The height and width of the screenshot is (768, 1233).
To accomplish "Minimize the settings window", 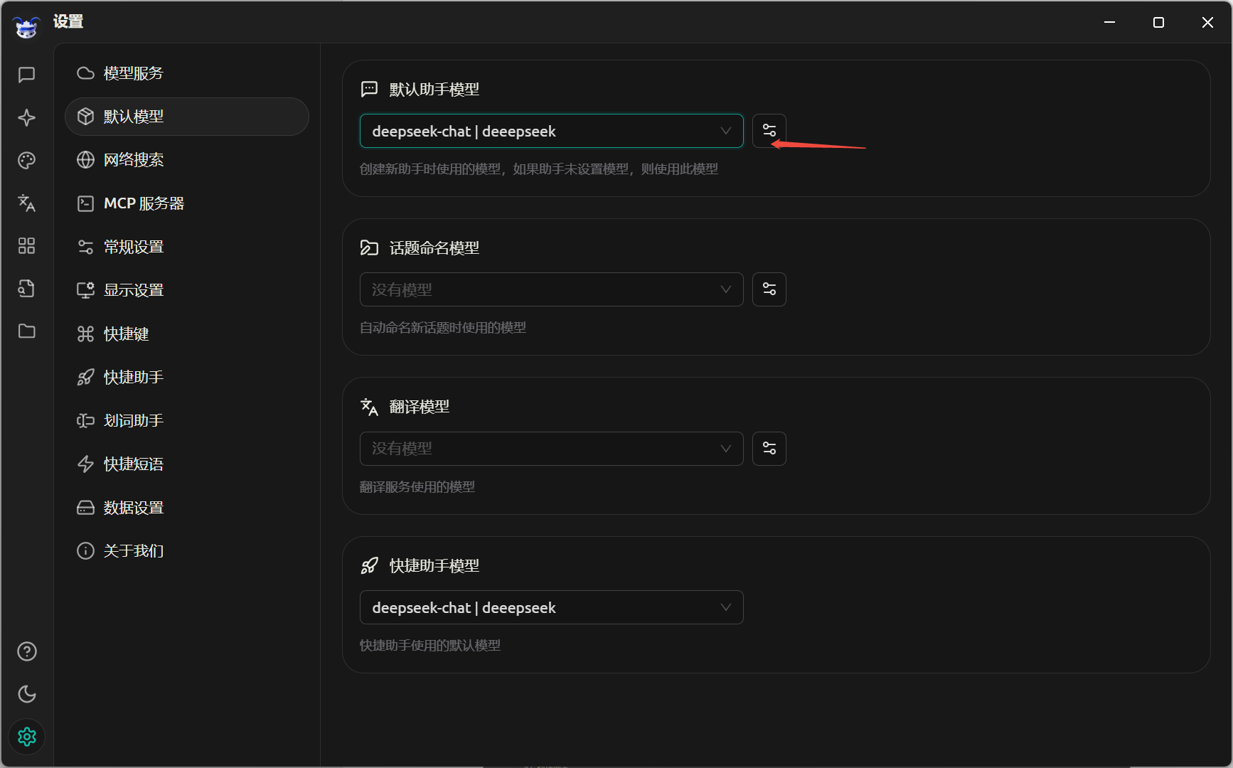I will coord(1109,22).
